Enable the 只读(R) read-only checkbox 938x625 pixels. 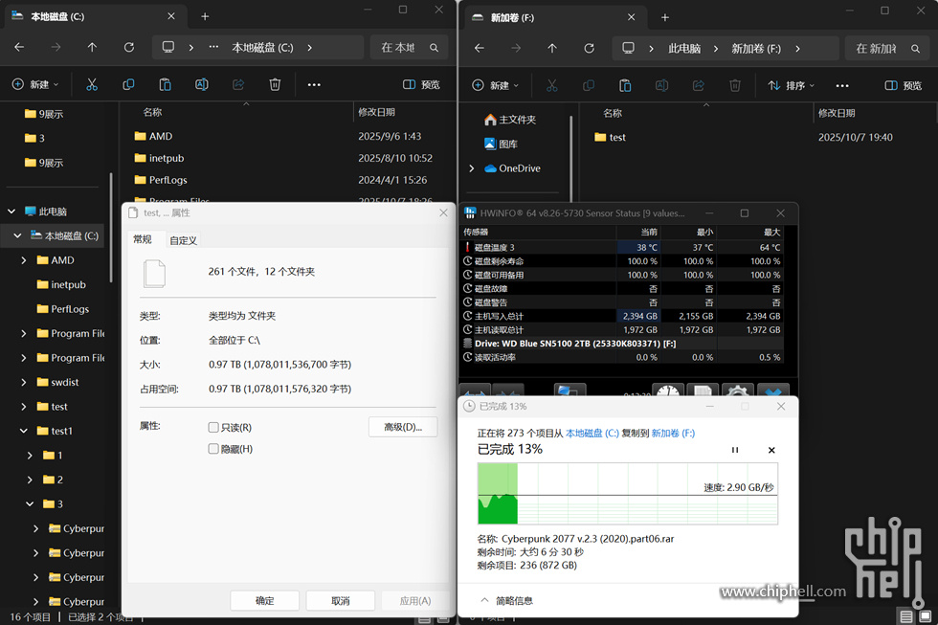pos(213,427)
